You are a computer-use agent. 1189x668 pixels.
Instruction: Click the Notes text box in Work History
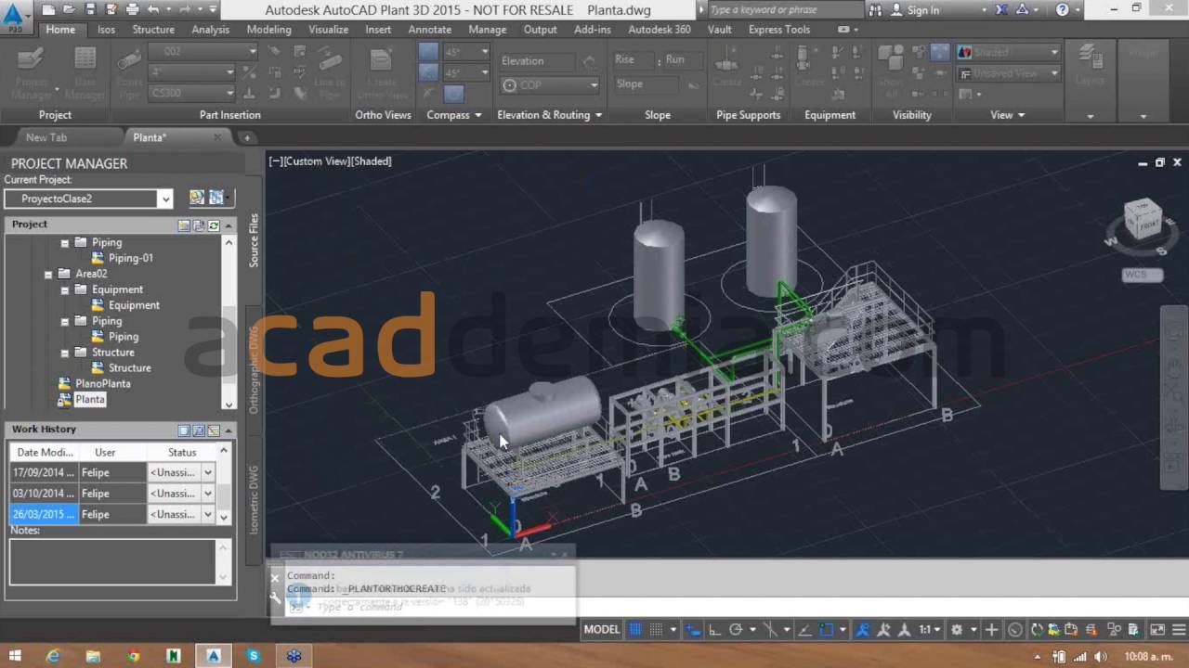tap(113, 561)
